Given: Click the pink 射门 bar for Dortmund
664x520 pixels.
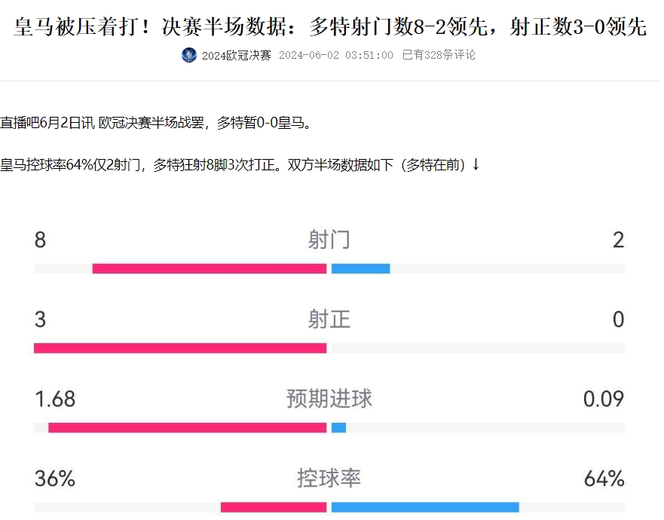Looking at the screenshot, I should click(209, 268).
